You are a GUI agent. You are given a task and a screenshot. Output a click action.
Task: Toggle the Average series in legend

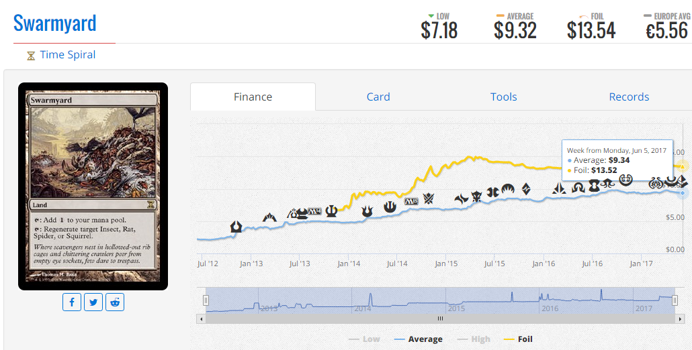(x=418, y=339)
